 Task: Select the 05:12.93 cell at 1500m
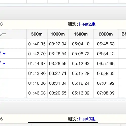pyautogui.click(x=81, y=64)
